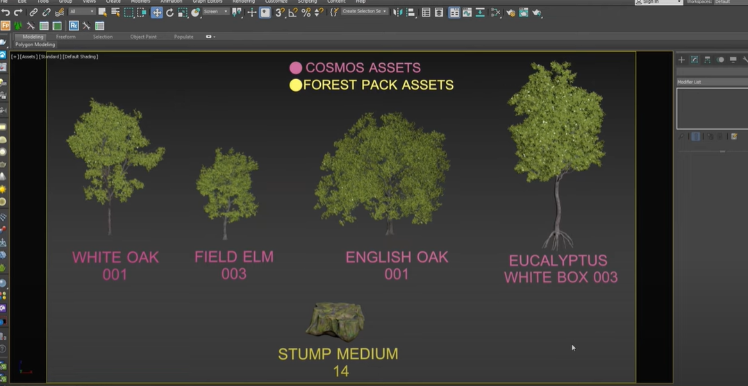Open the RailClone Rc icon
The image size is (748, 386).
(74, 26)
